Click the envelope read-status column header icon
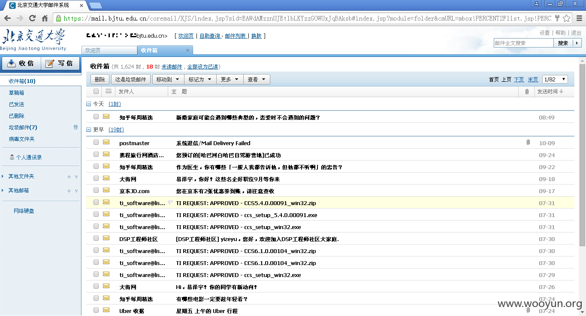 coord(109,91)
